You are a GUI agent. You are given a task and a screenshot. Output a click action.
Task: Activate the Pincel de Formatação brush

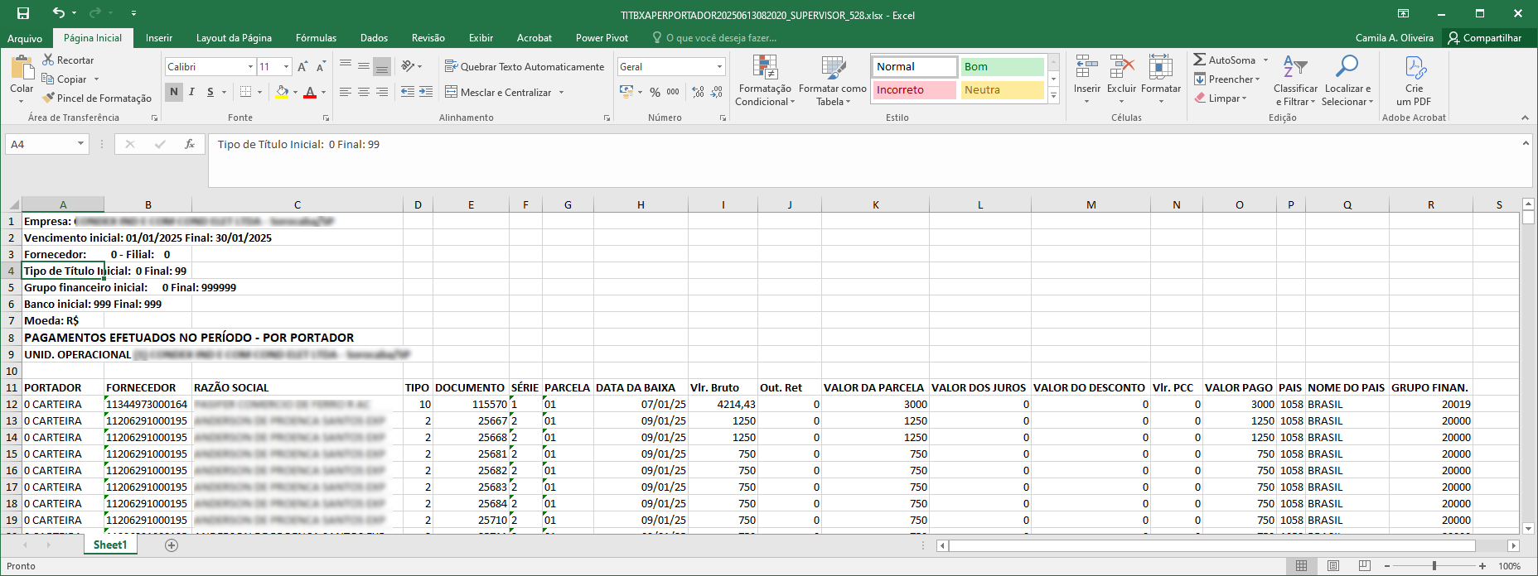tap(97, 98)
